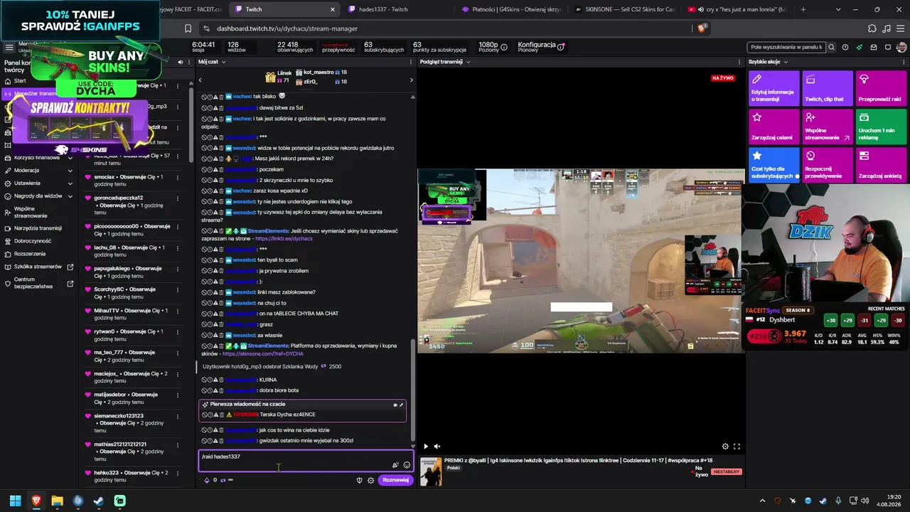Click the Nagrody dla widzów smiley icon
910x512 pixels.
(x=8, y=196)
